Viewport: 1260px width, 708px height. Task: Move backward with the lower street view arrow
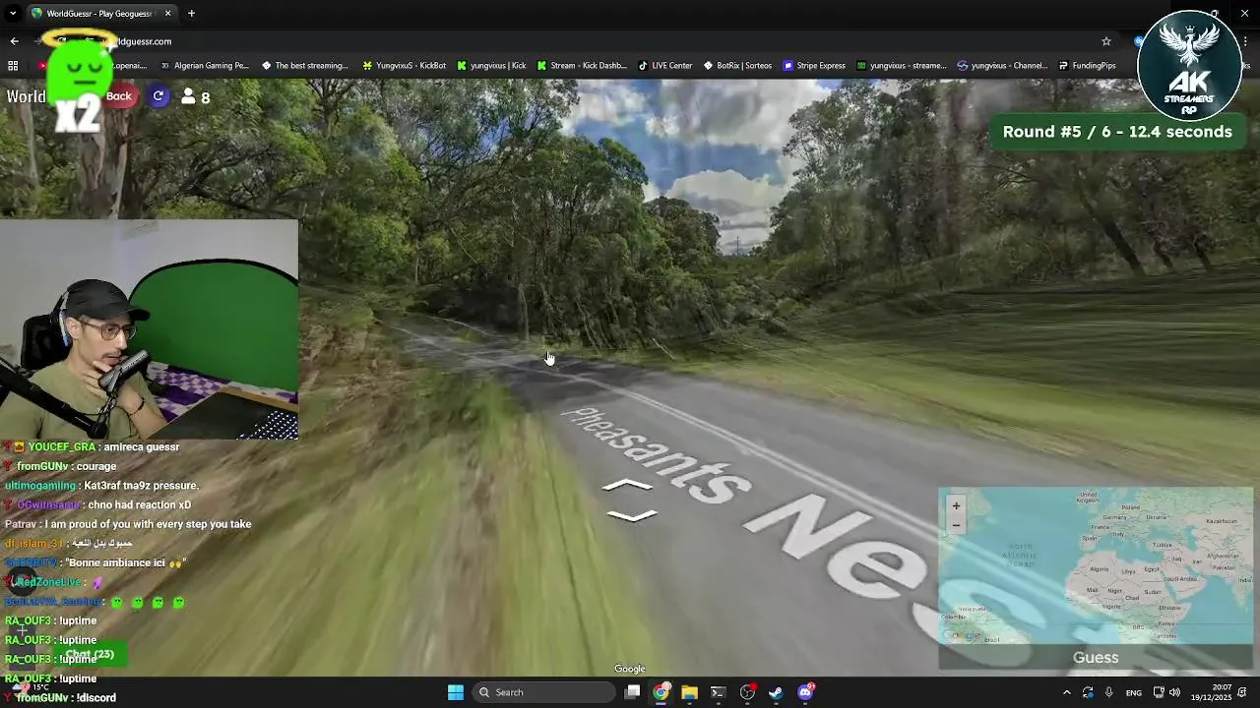631,515
